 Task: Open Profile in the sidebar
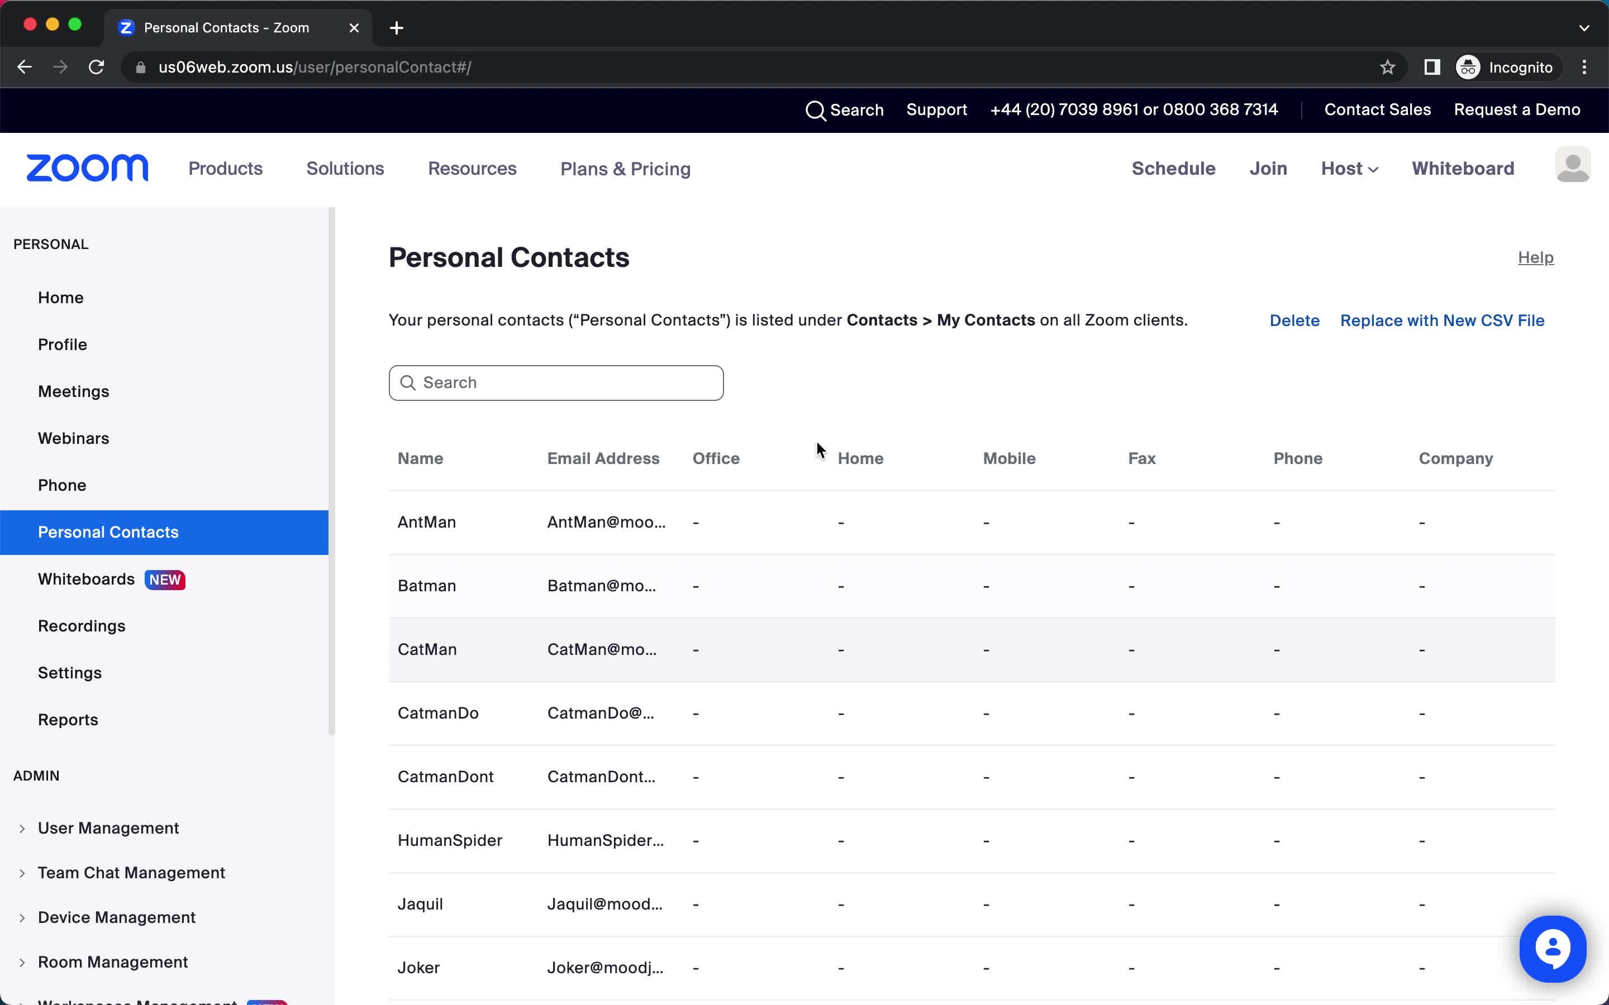point(63,344)
